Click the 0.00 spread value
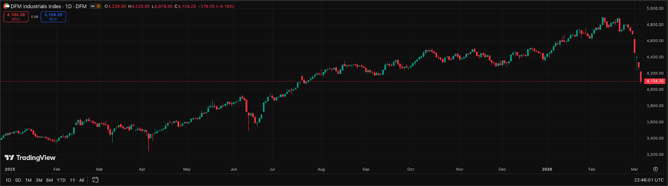Image resolution: width=668 pixels, height=186 pixels. (35, 17)
